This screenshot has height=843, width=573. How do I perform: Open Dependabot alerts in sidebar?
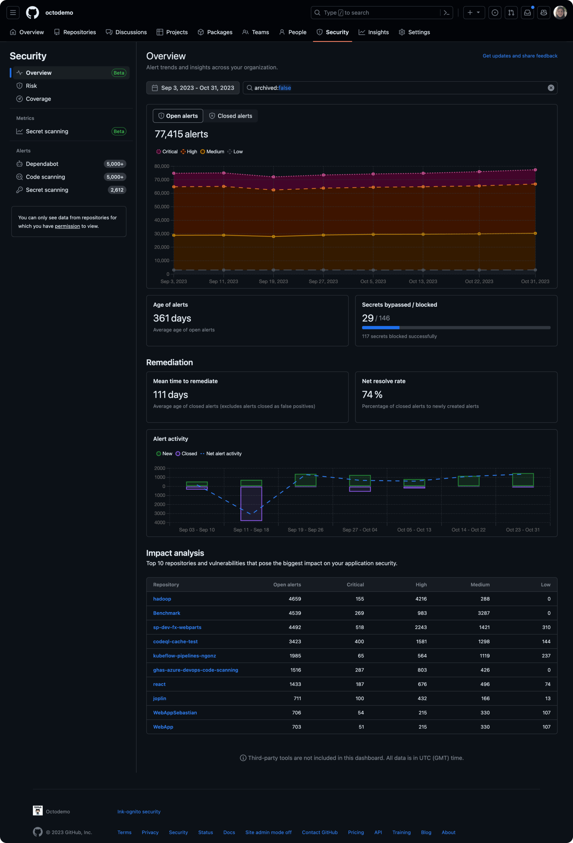[x=71, y=164]
